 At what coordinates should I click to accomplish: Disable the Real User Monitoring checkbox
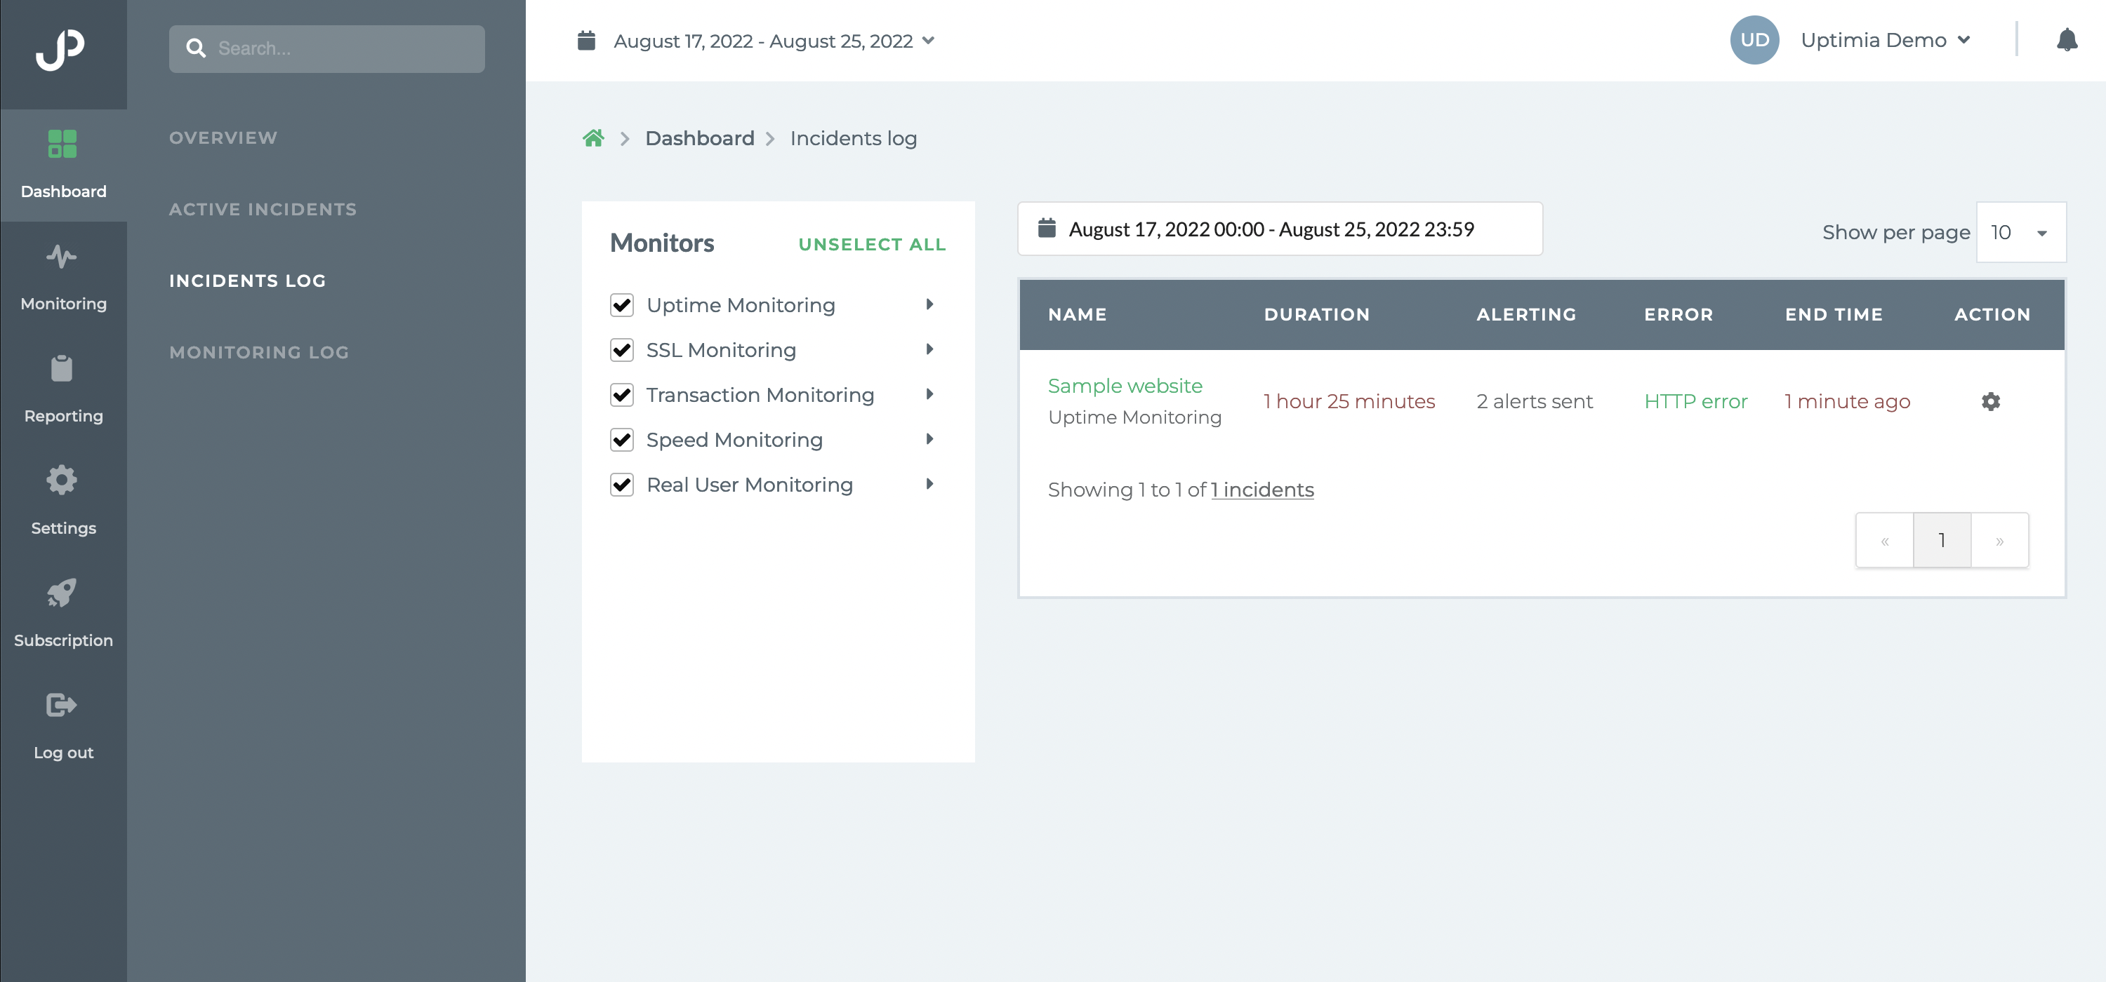point(622,485)
